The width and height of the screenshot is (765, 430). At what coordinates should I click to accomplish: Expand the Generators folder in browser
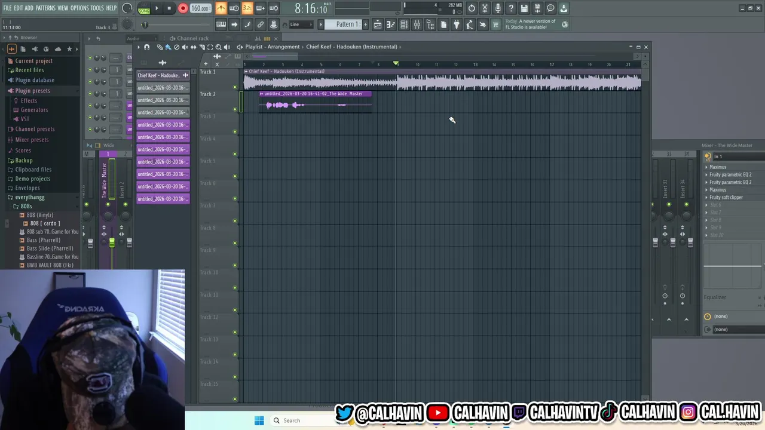pos(34,110)
